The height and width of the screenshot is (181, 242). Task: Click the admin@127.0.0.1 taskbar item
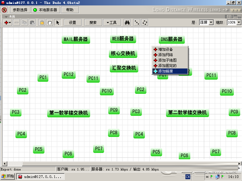pos(41,176)
